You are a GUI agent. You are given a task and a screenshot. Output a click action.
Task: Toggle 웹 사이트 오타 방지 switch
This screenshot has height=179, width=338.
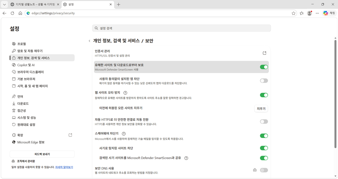point(264,95)
